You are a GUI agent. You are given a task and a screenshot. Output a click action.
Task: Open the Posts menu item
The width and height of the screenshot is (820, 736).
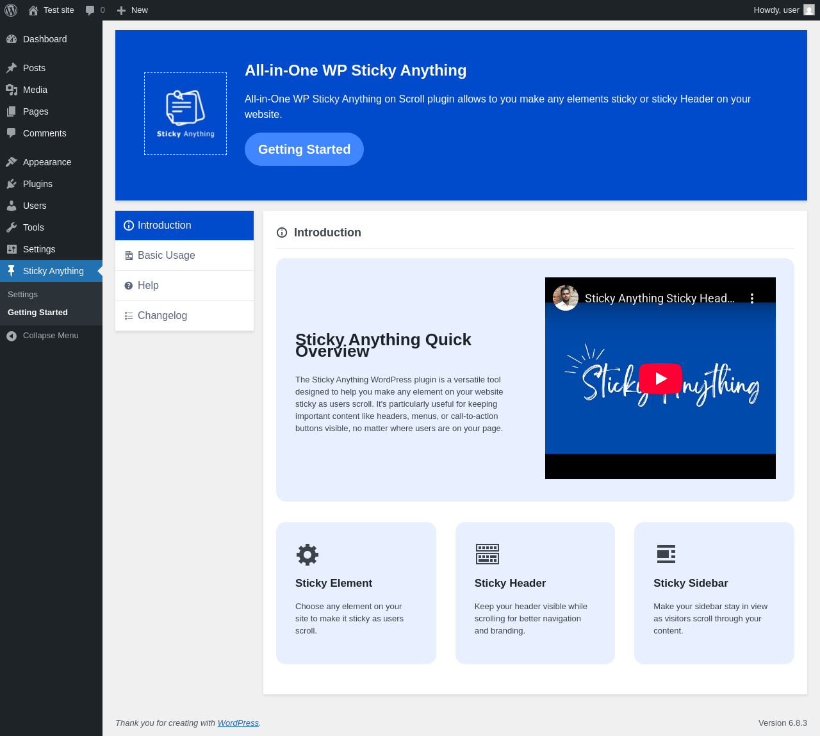coord(51,68)
